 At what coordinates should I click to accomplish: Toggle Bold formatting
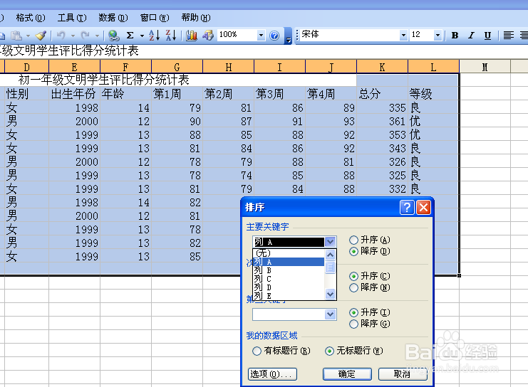455,36
